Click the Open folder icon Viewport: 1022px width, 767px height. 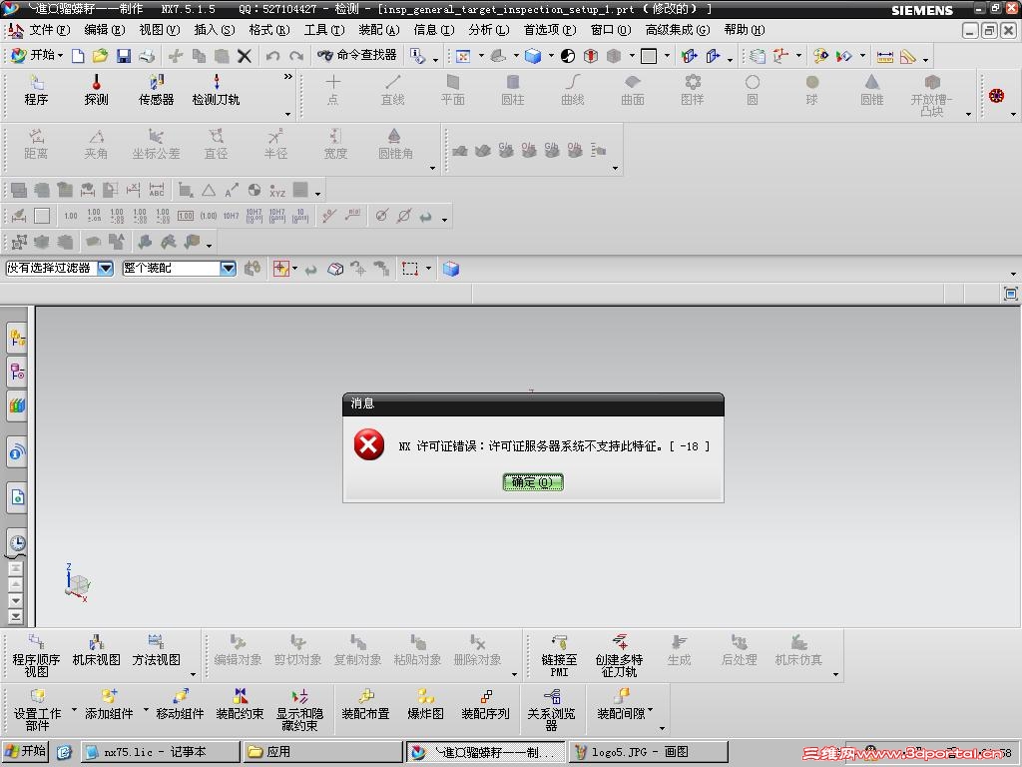[100, 56]
